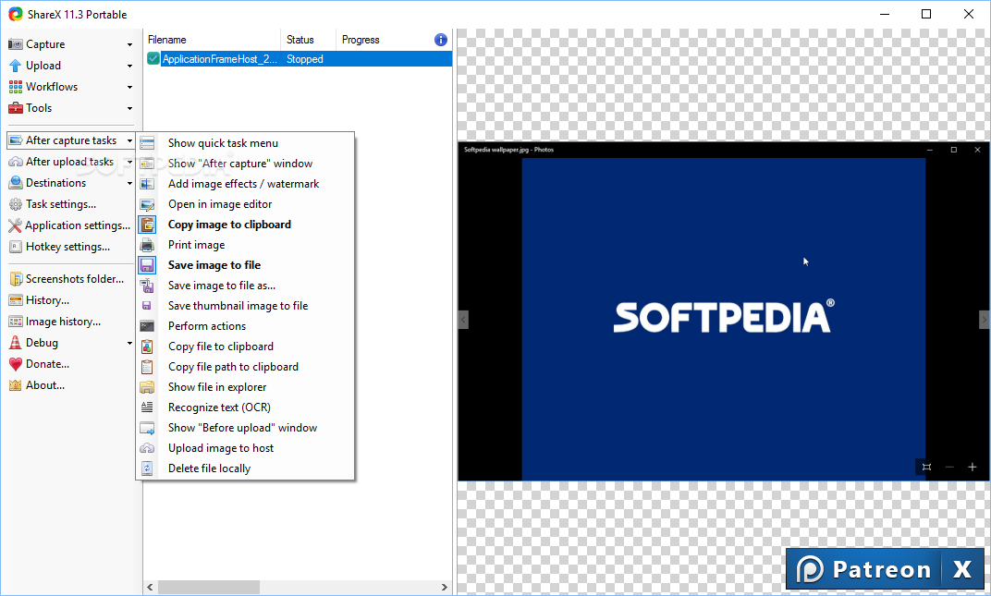
Task: Expand the Workflows dropdown arrow
Action: point(129,87)
